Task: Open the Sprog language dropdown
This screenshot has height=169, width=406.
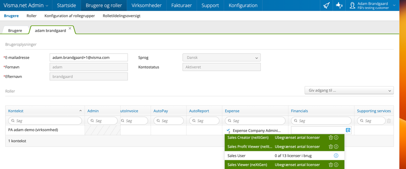Action: [x=221, y=57]
